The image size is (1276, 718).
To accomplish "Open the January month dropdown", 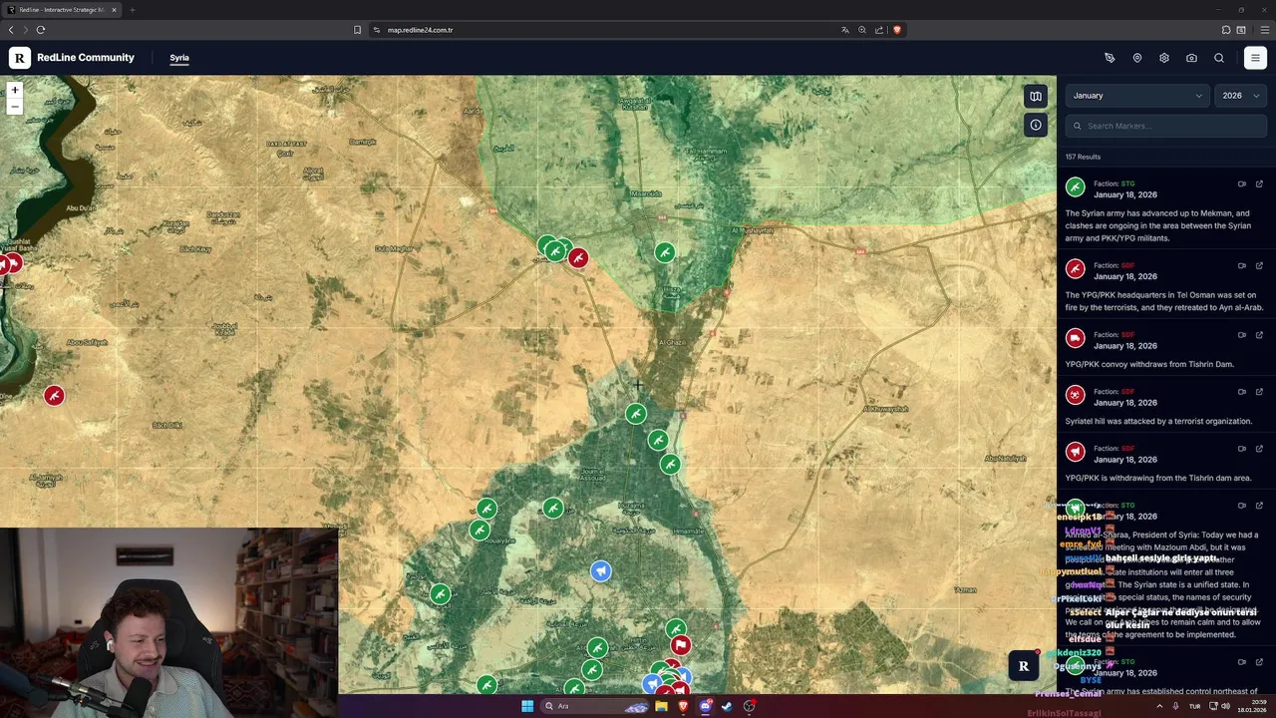I will point(1137,96).
